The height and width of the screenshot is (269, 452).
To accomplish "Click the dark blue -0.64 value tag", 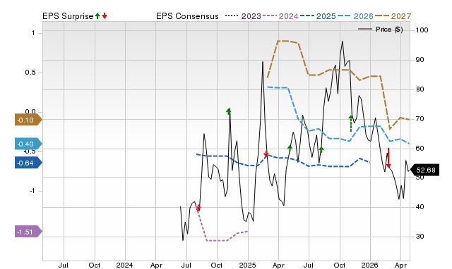I will tap(28, 163).
